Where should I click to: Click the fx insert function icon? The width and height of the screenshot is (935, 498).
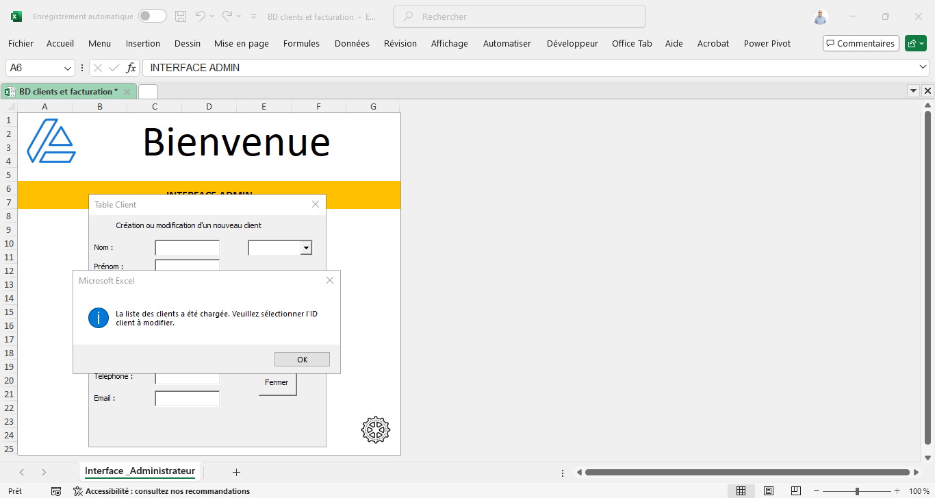tap(131, 68)
